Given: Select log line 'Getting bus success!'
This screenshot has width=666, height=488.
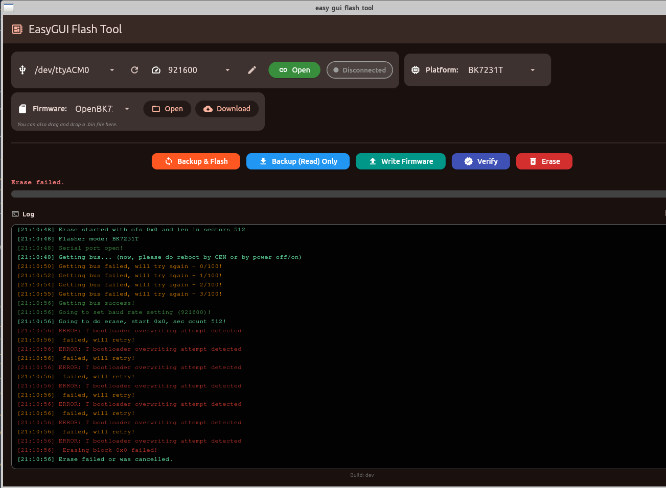Looking at the screenshot, I should 76,303.
